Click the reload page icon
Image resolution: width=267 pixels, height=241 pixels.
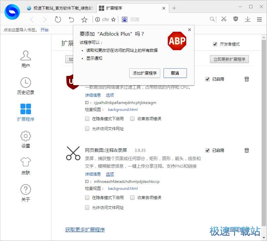[x=58, y=19]
